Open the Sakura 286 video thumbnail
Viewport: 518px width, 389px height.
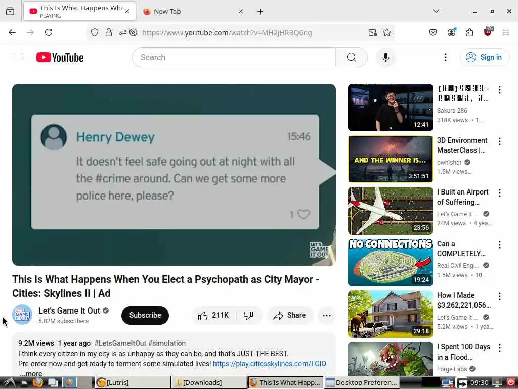pos(390,107)
